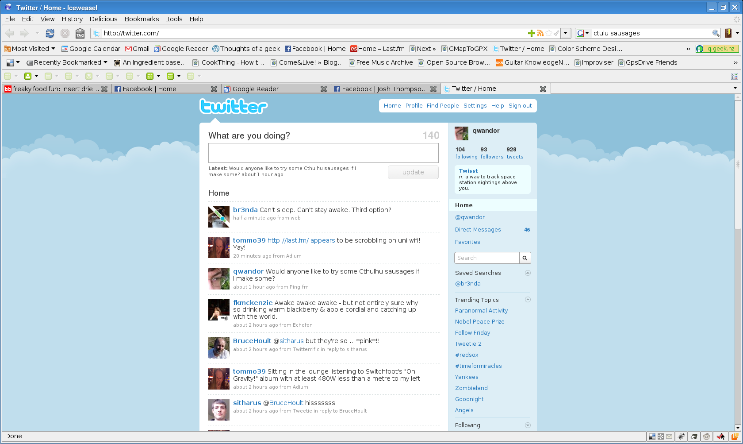This screenshot has width=743, height=444.
Task: Click the Twitter logo
Action: pos(234,107)
